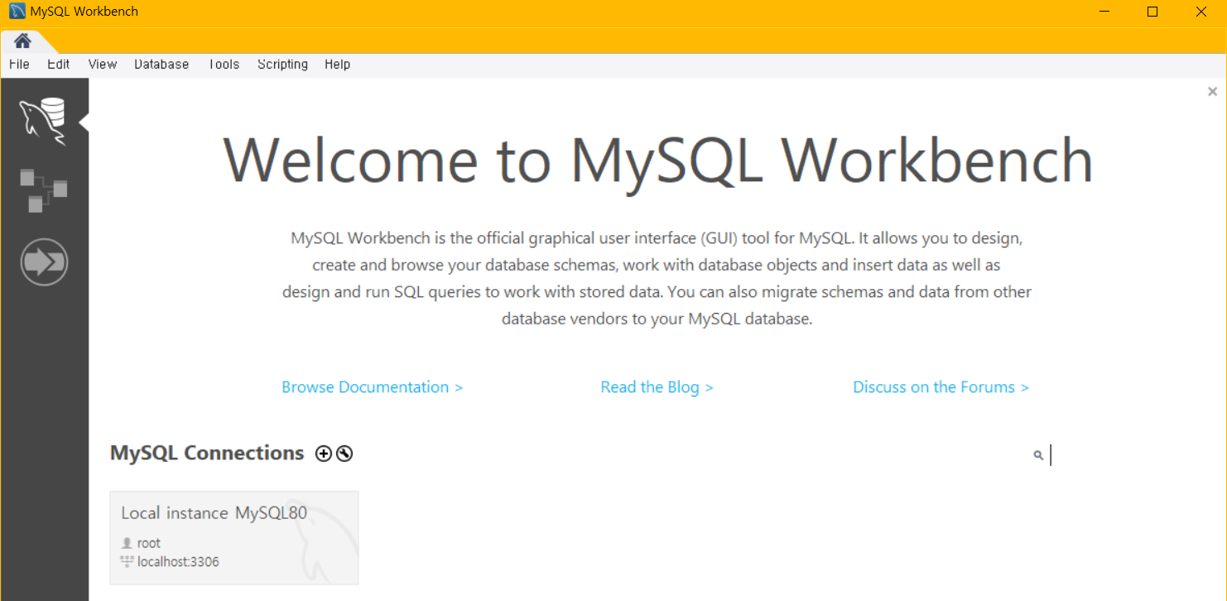Viewport: 1227px width, 601px height.
Task: Open the Local instance MySQL80 connection tile
Action: coord(234,538)
